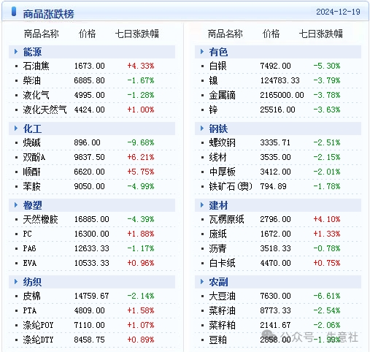Screen dimensions: 370x352
Task: Click the 农副 section triangle icon
Action: pyautogui.click(x=202, y=282)
